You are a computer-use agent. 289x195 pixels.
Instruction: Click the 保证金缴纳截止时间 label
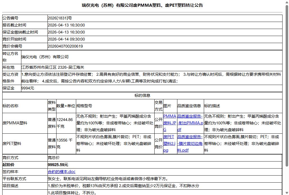pyautogui.click(x=20, y=32)
